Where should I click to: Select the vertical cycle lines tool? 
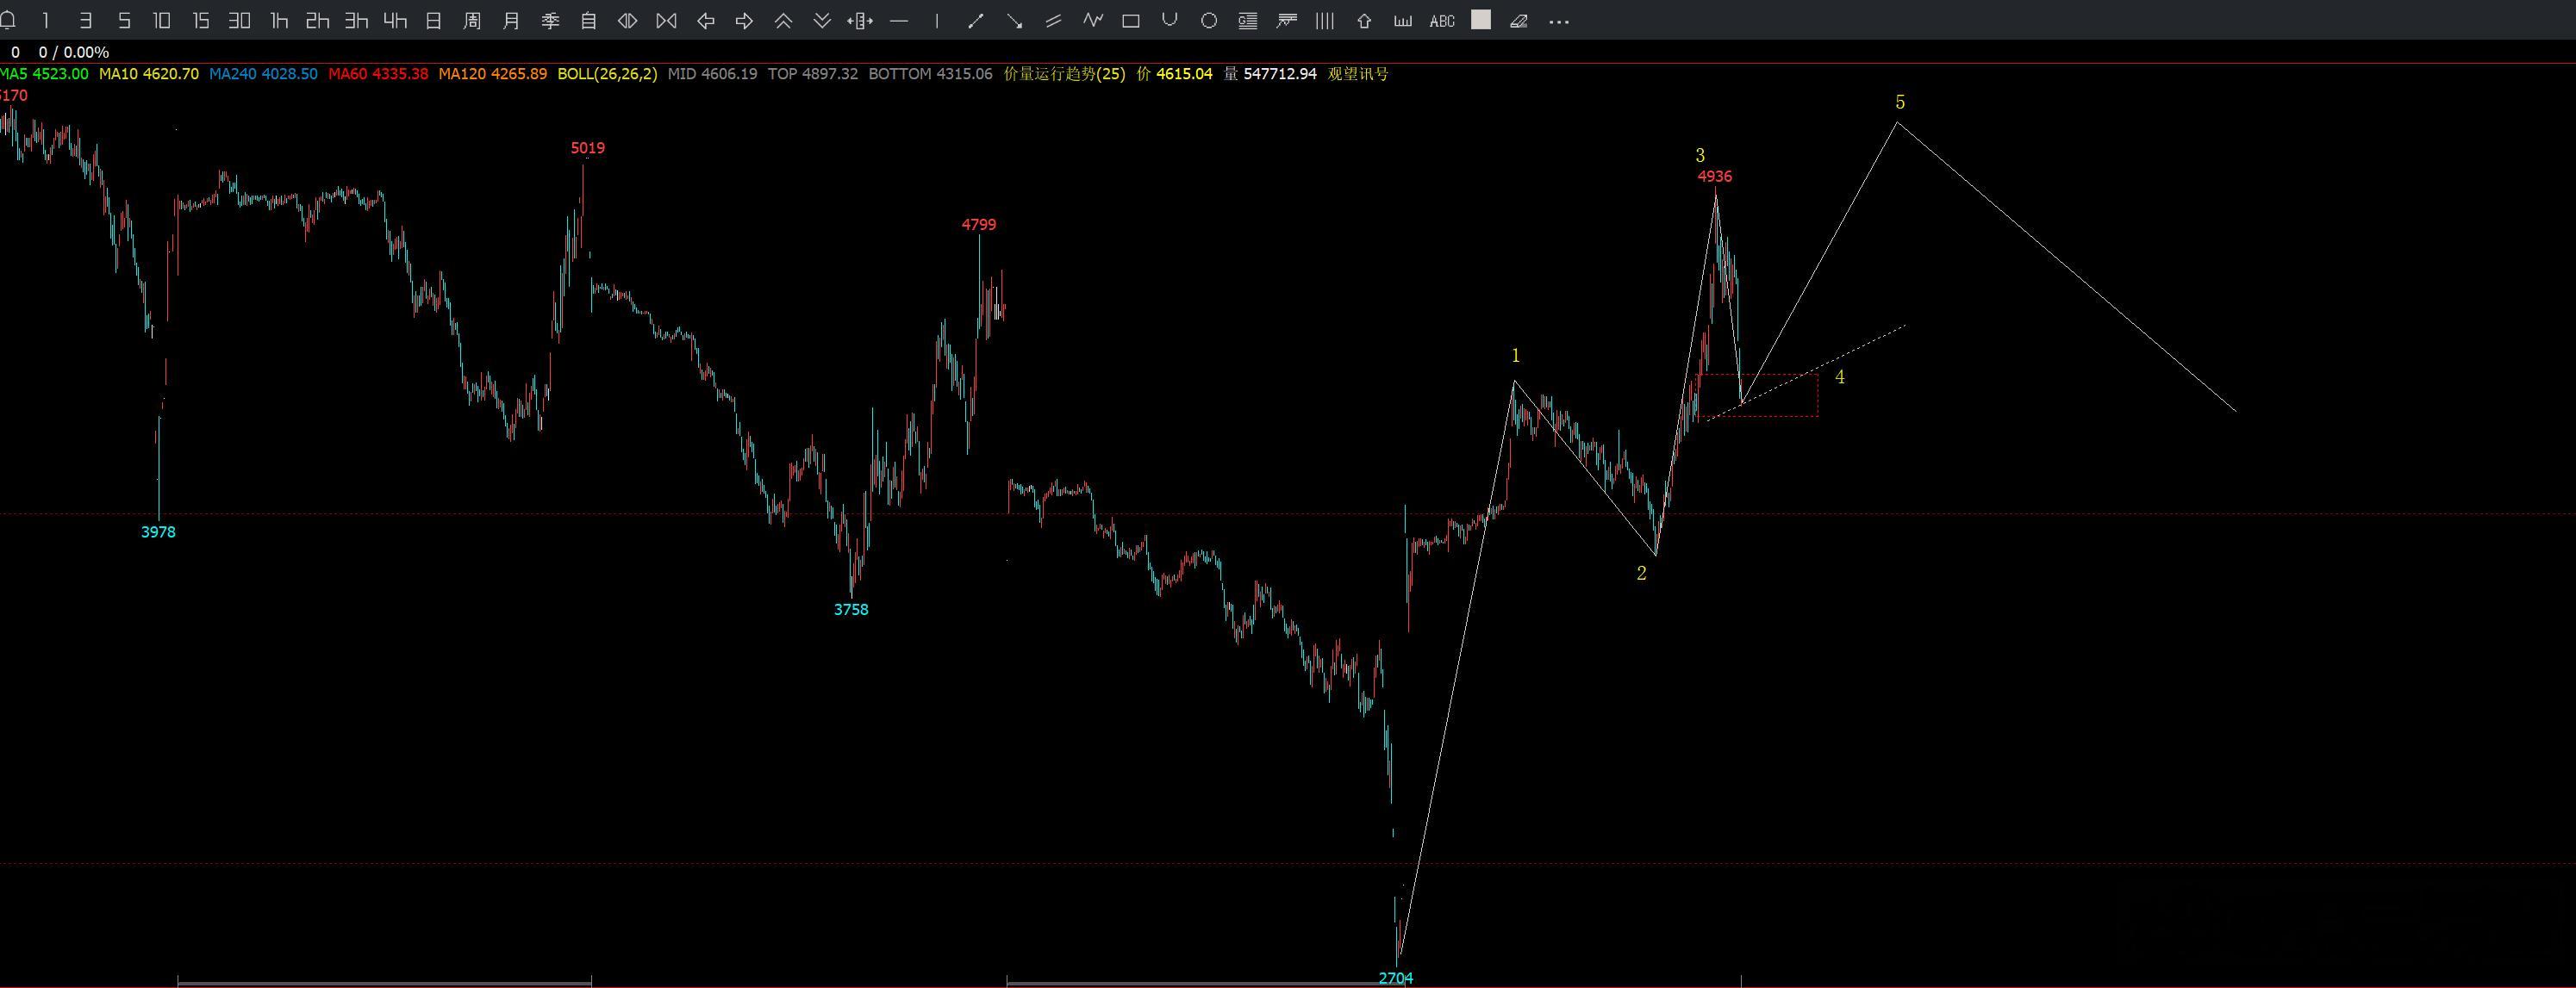[x=1325, y=21]
